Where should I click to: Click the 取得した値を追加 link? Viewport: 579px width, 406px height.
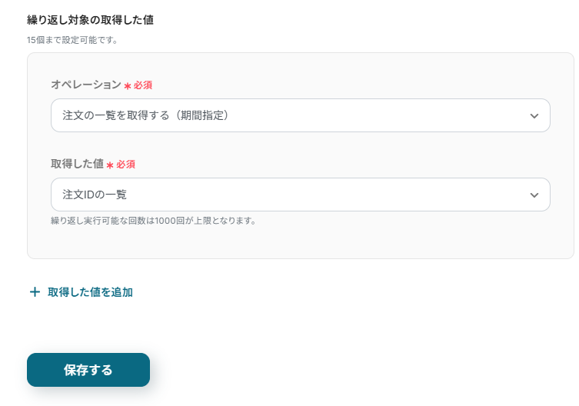[x=90, y=292]
